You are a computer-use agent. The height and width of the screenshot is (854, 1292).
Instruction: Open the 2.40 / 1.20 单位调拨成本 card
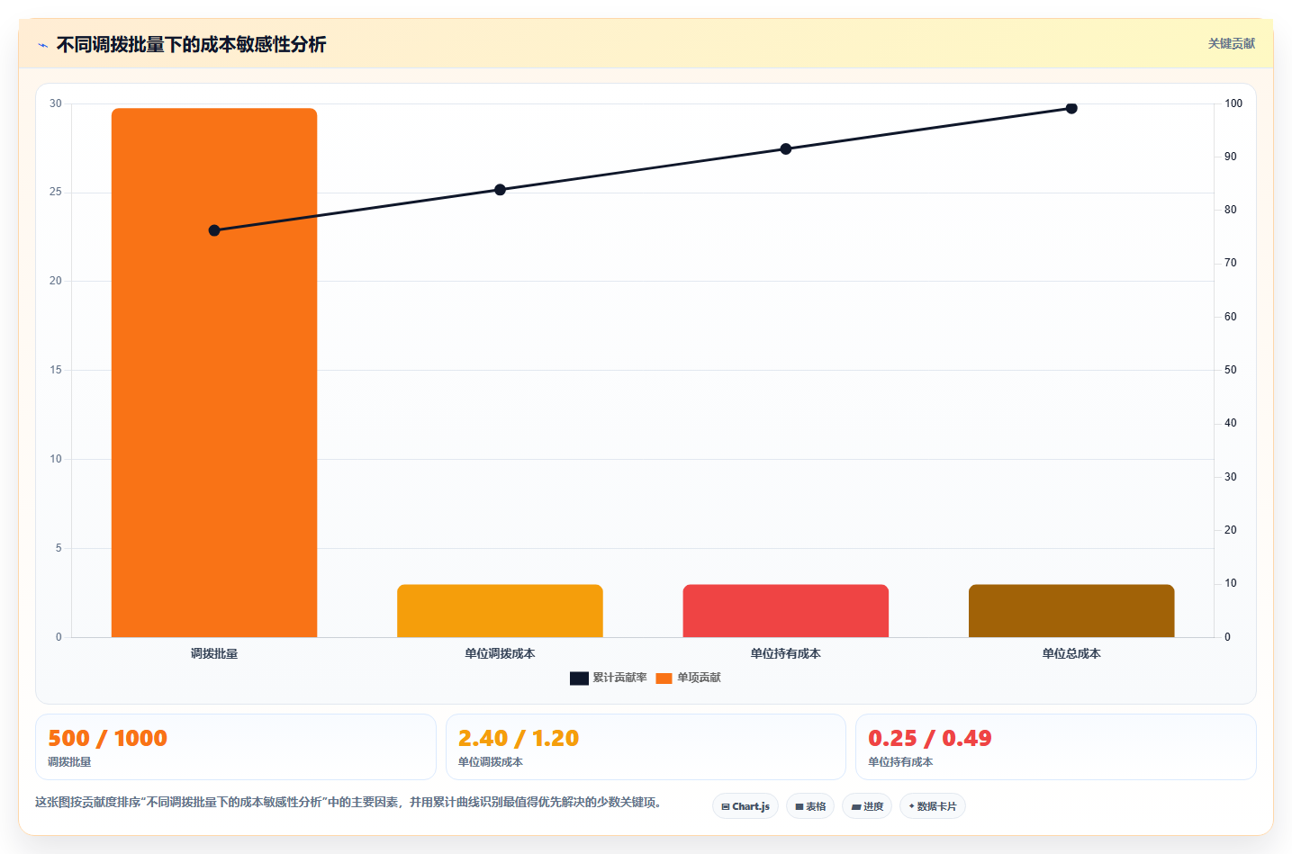click(646, 747)
